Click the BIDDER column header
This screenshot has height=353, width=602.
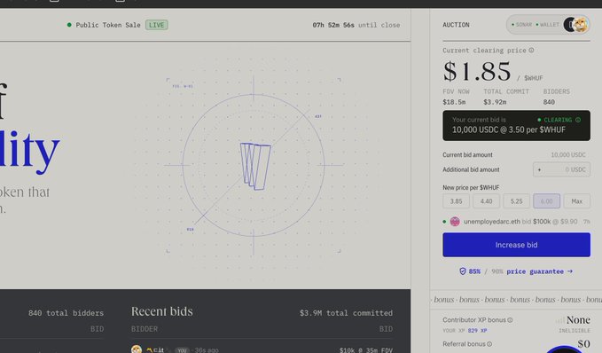pos(145,329)
